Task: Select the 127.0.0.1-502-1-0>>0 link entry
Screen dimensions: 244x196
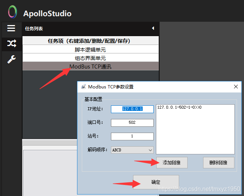Action: pos(179,107)
